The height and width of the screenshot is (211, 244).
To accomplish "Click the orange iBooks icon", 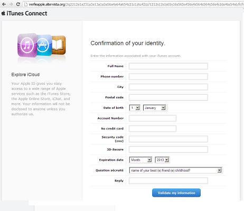I will point(59,45).
